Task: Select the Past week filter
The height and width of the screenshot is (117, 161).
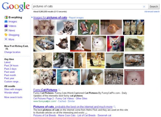Action: 9,72
